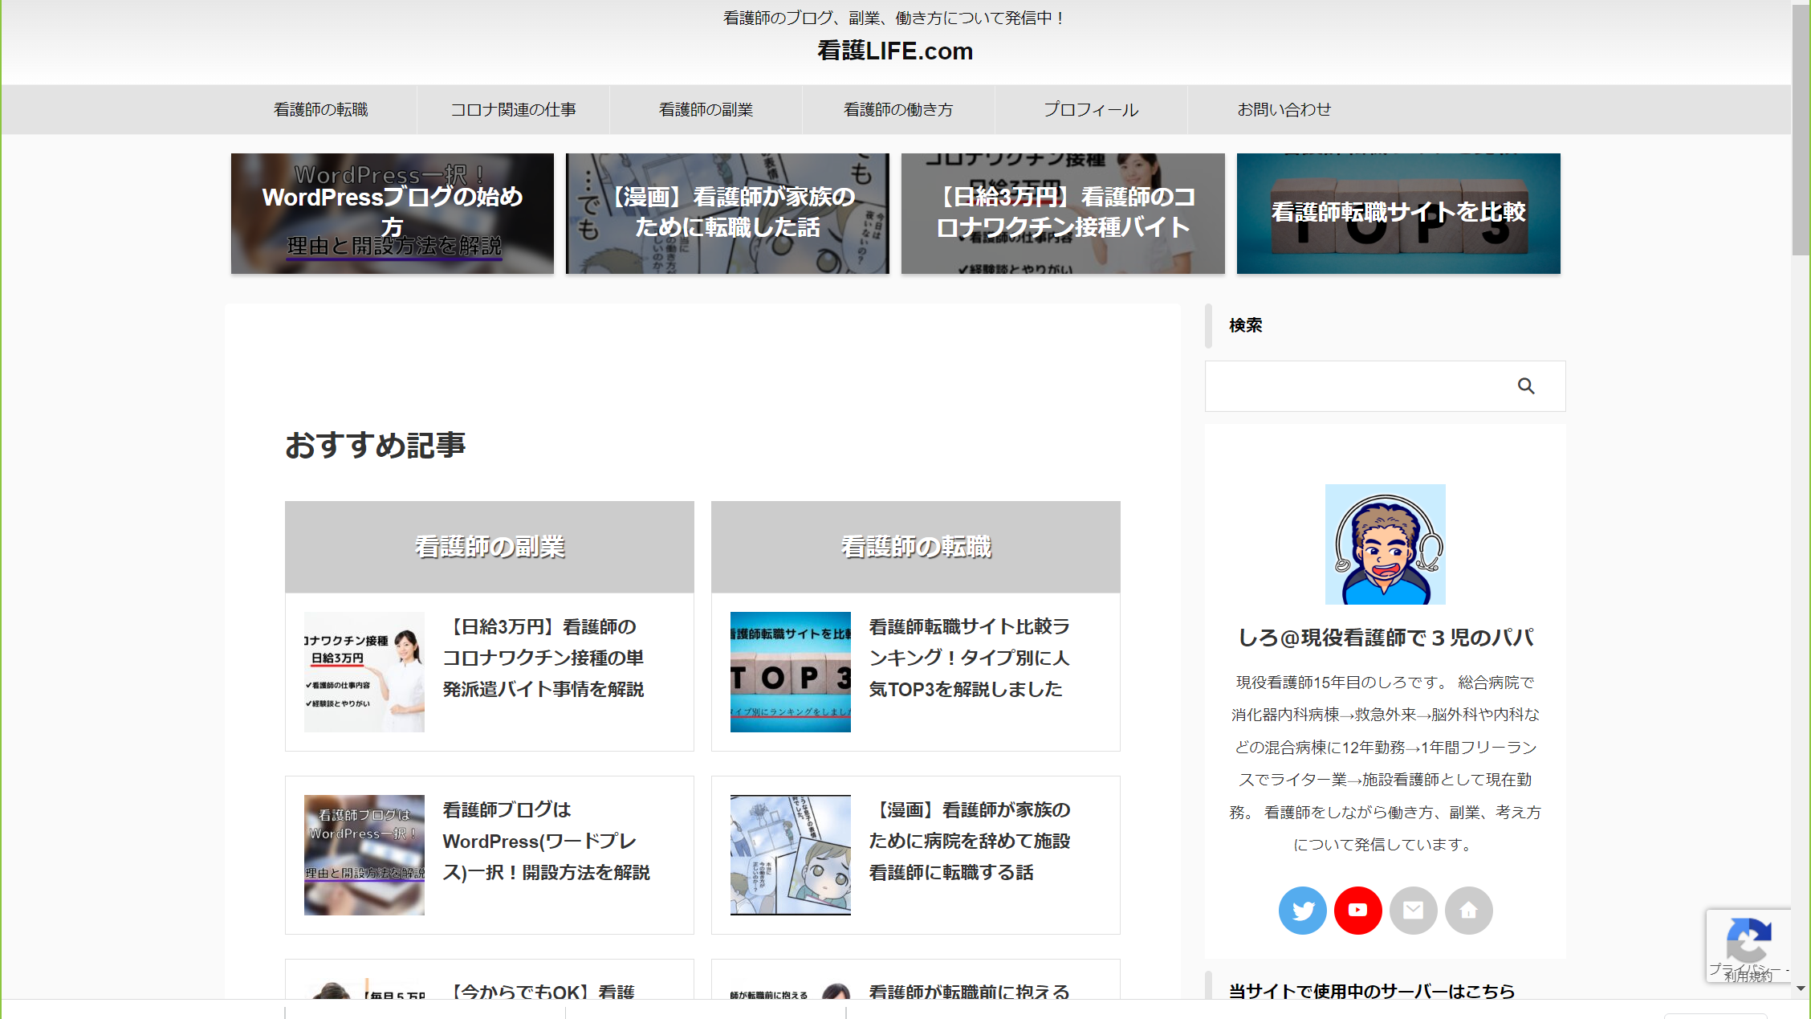Image resolution: width=1811 pixels, height=1019 pixels.
Task: Select 看護師の副業 in navigation bar
Action: (706, 109)
